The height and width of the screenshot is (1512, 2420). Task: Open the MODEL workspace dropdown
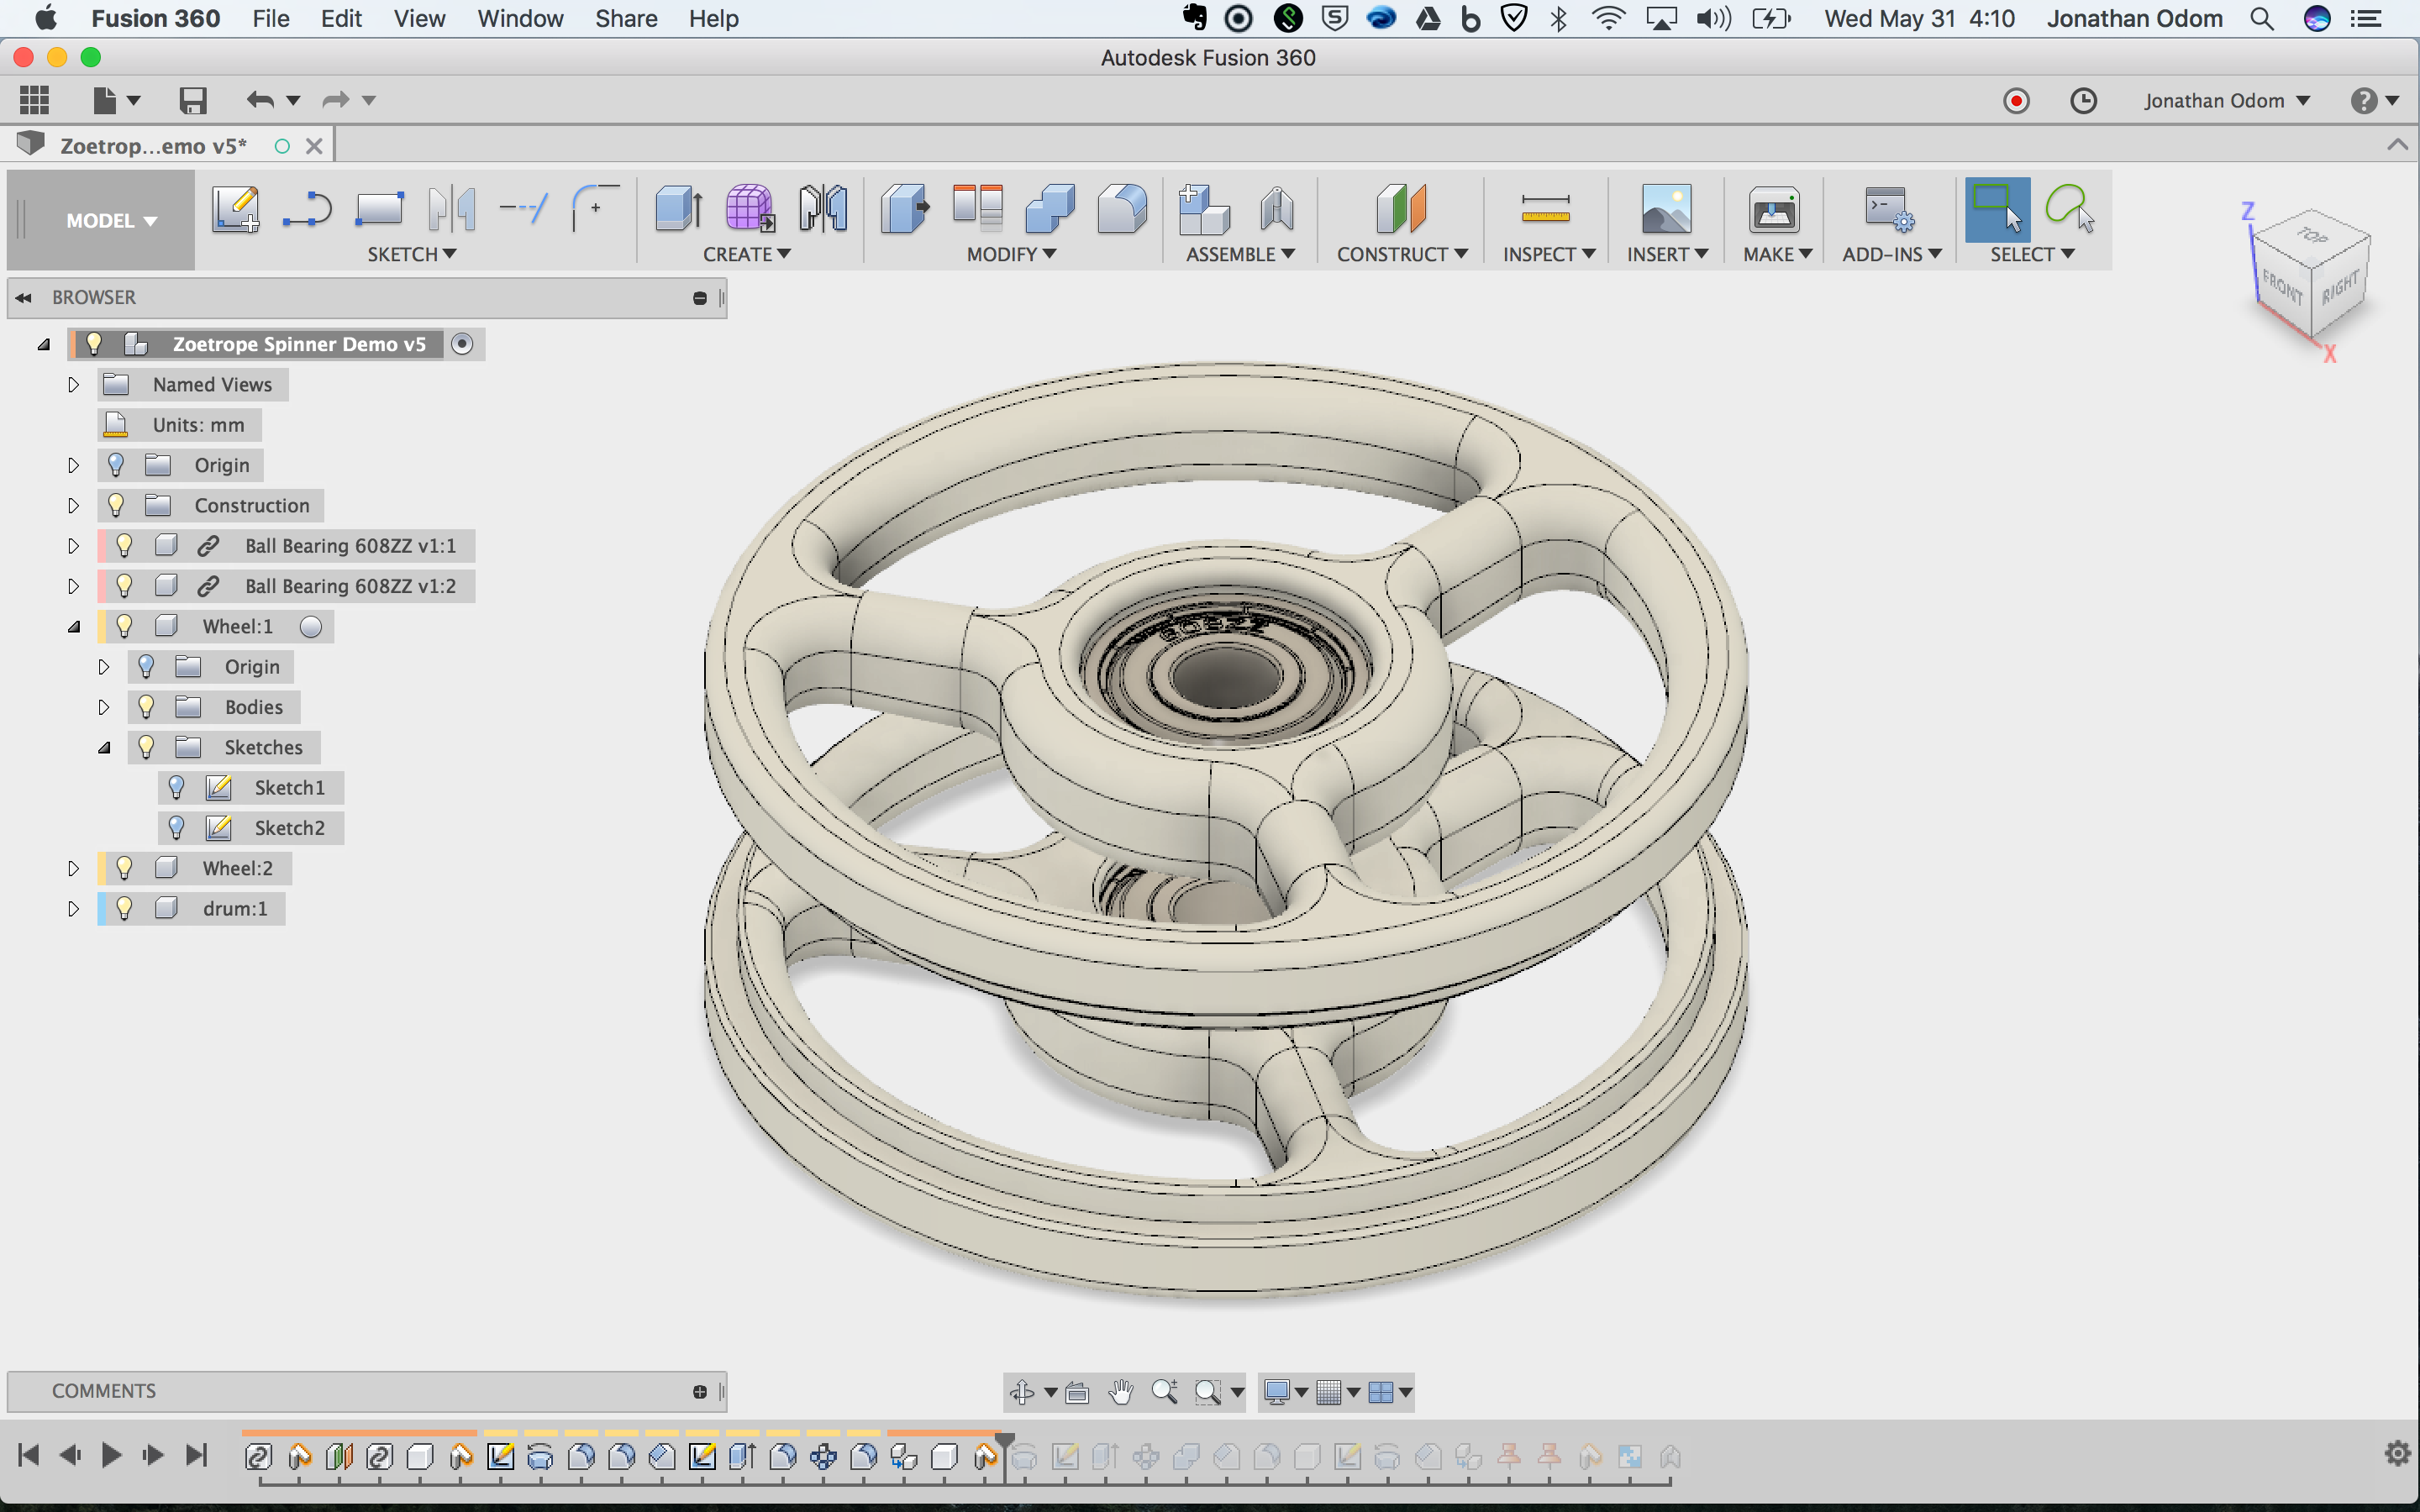[111, 221]
